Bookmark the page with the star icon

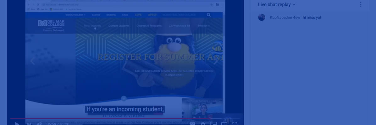(212, 4)
